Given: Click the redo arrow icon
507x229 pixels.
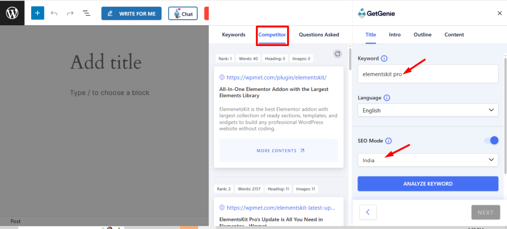Looking at the screenshot, I should [70, 13].
